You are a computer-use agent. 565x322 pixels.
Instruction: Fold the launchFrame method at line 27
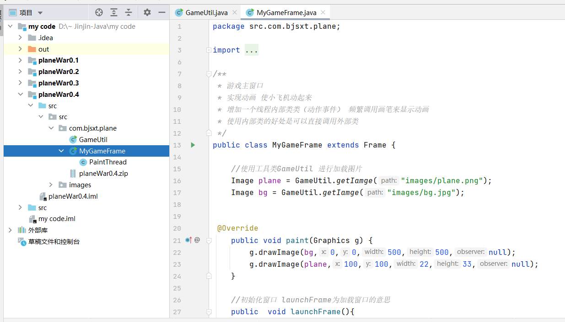[209, 311]
